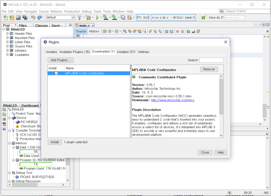Expand the Loadables folder
This screenshot has height=196, width=271.
point(7,55)
